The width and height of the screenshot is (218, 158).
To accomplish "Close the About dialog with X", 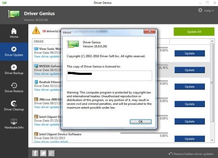I will coord(150,31).
